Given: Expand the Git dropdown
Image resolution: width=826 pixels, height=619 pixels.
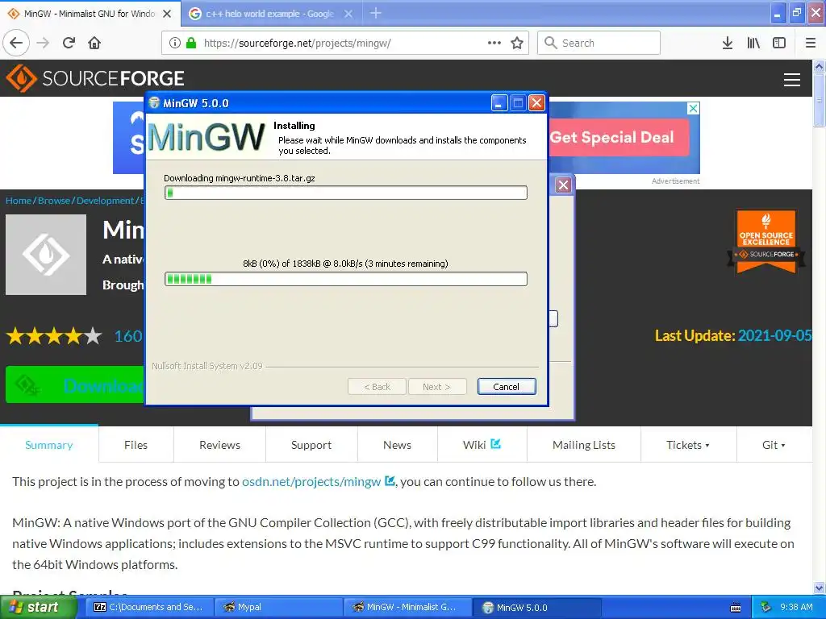Looking at the screenshot, I should point(774,445).
